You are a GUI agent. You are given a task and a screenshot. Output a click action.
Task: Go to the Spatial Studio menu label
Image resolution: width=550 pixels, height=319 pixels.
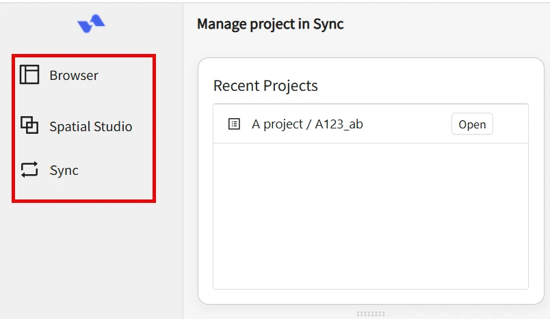[x=91, y=126]
